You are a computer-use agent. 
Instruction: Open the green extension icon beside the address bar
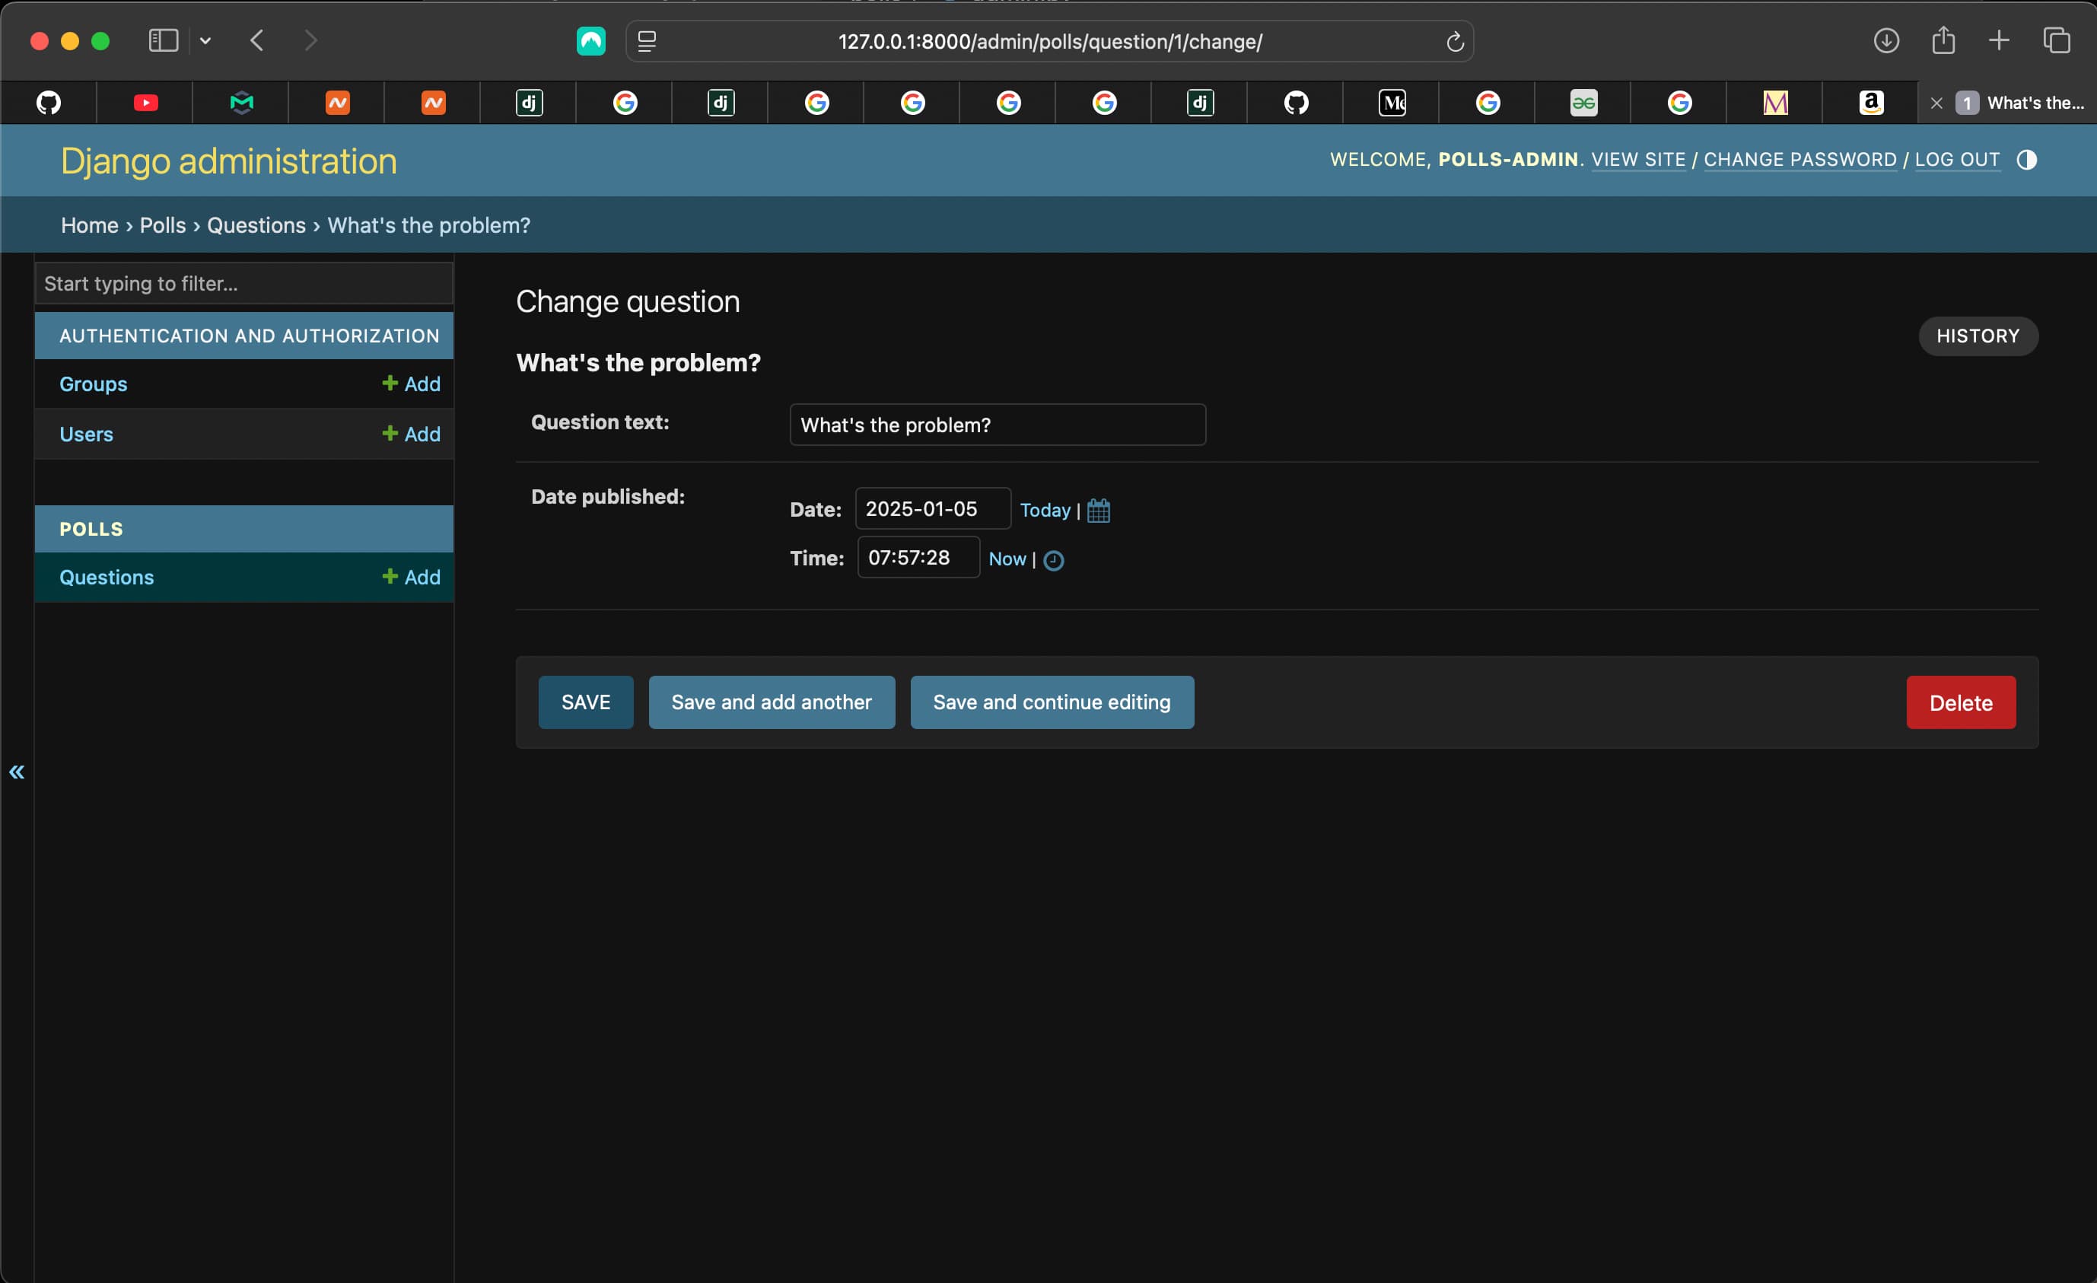pyautogui.click(x=590, y=41)
